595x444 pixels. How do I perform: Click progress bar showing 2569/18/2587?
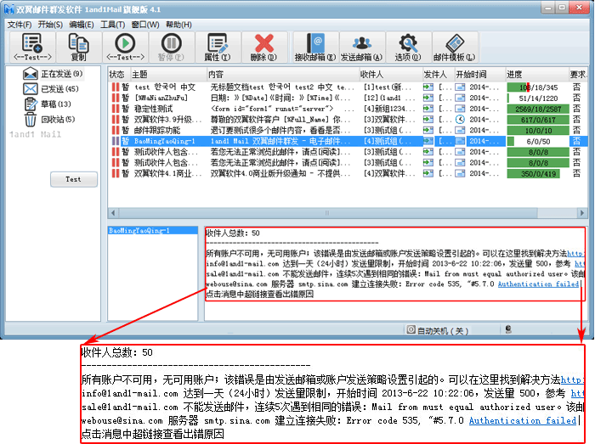(538, 110)
